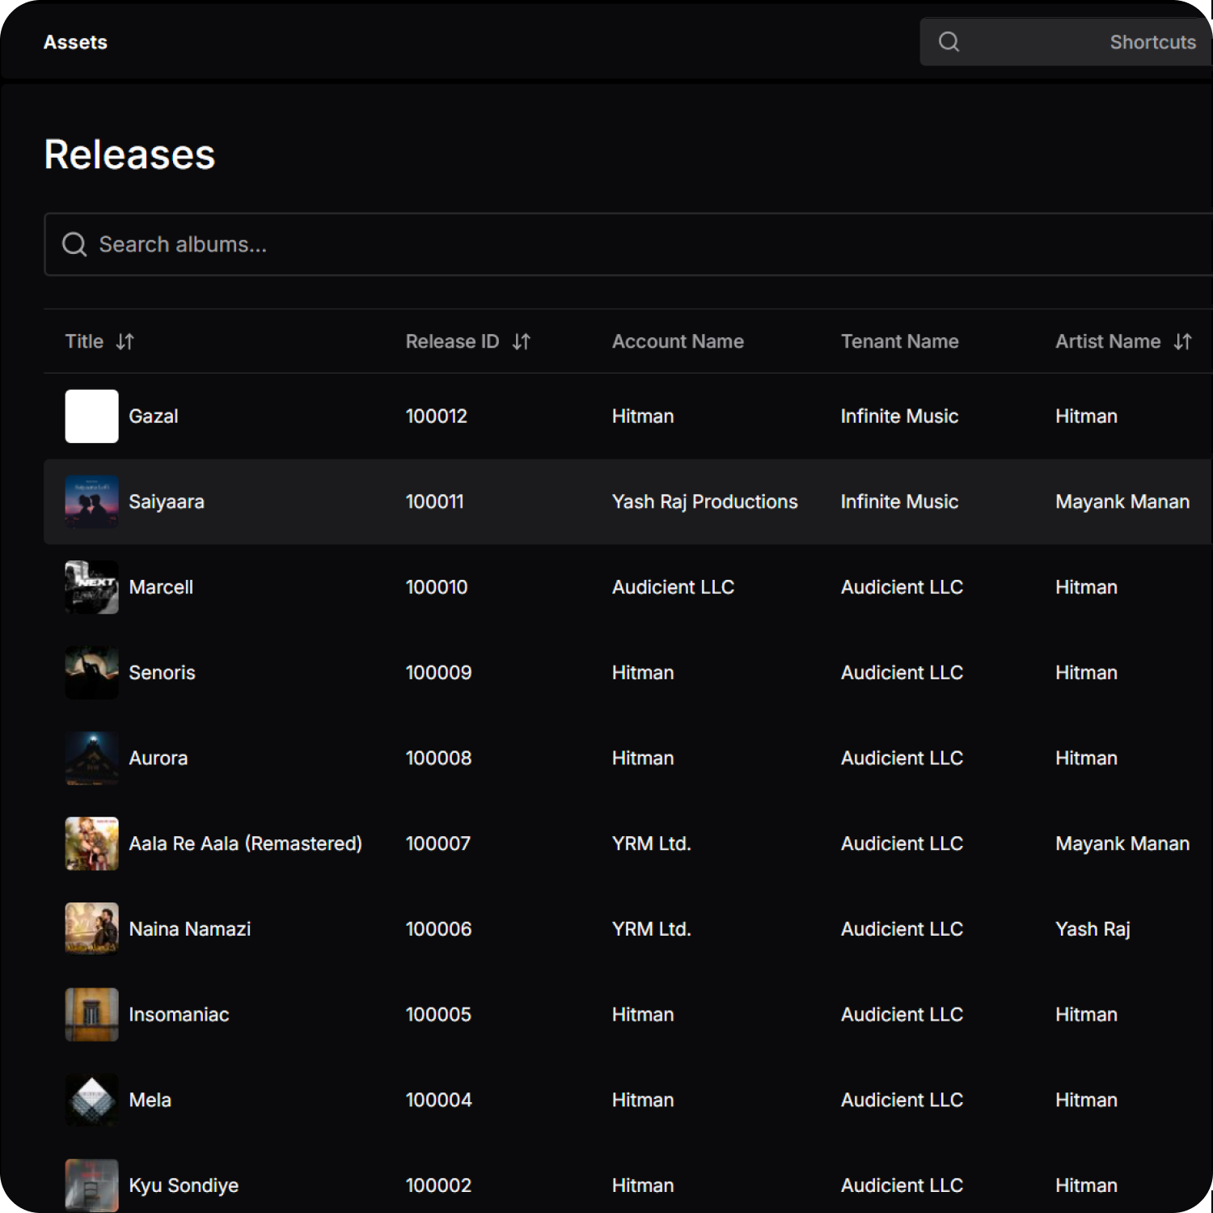Expand the Gazal release entry
The width and height of the screenshot is (1213, 1213).
[x=154, y=416]
